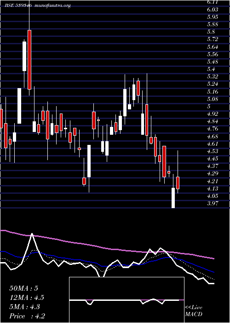The image size is (230, 323).
Task: Select the 5.72 price axis label
Action: point(213,39)
